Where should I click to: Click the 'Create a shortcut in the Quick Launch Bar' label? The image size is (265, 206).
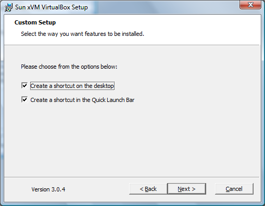(x=82, y=100)
